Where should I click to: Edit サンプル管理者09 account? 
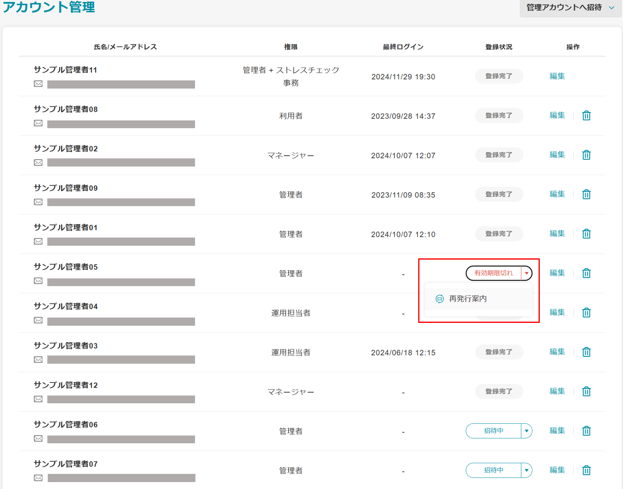pos(557,194)
